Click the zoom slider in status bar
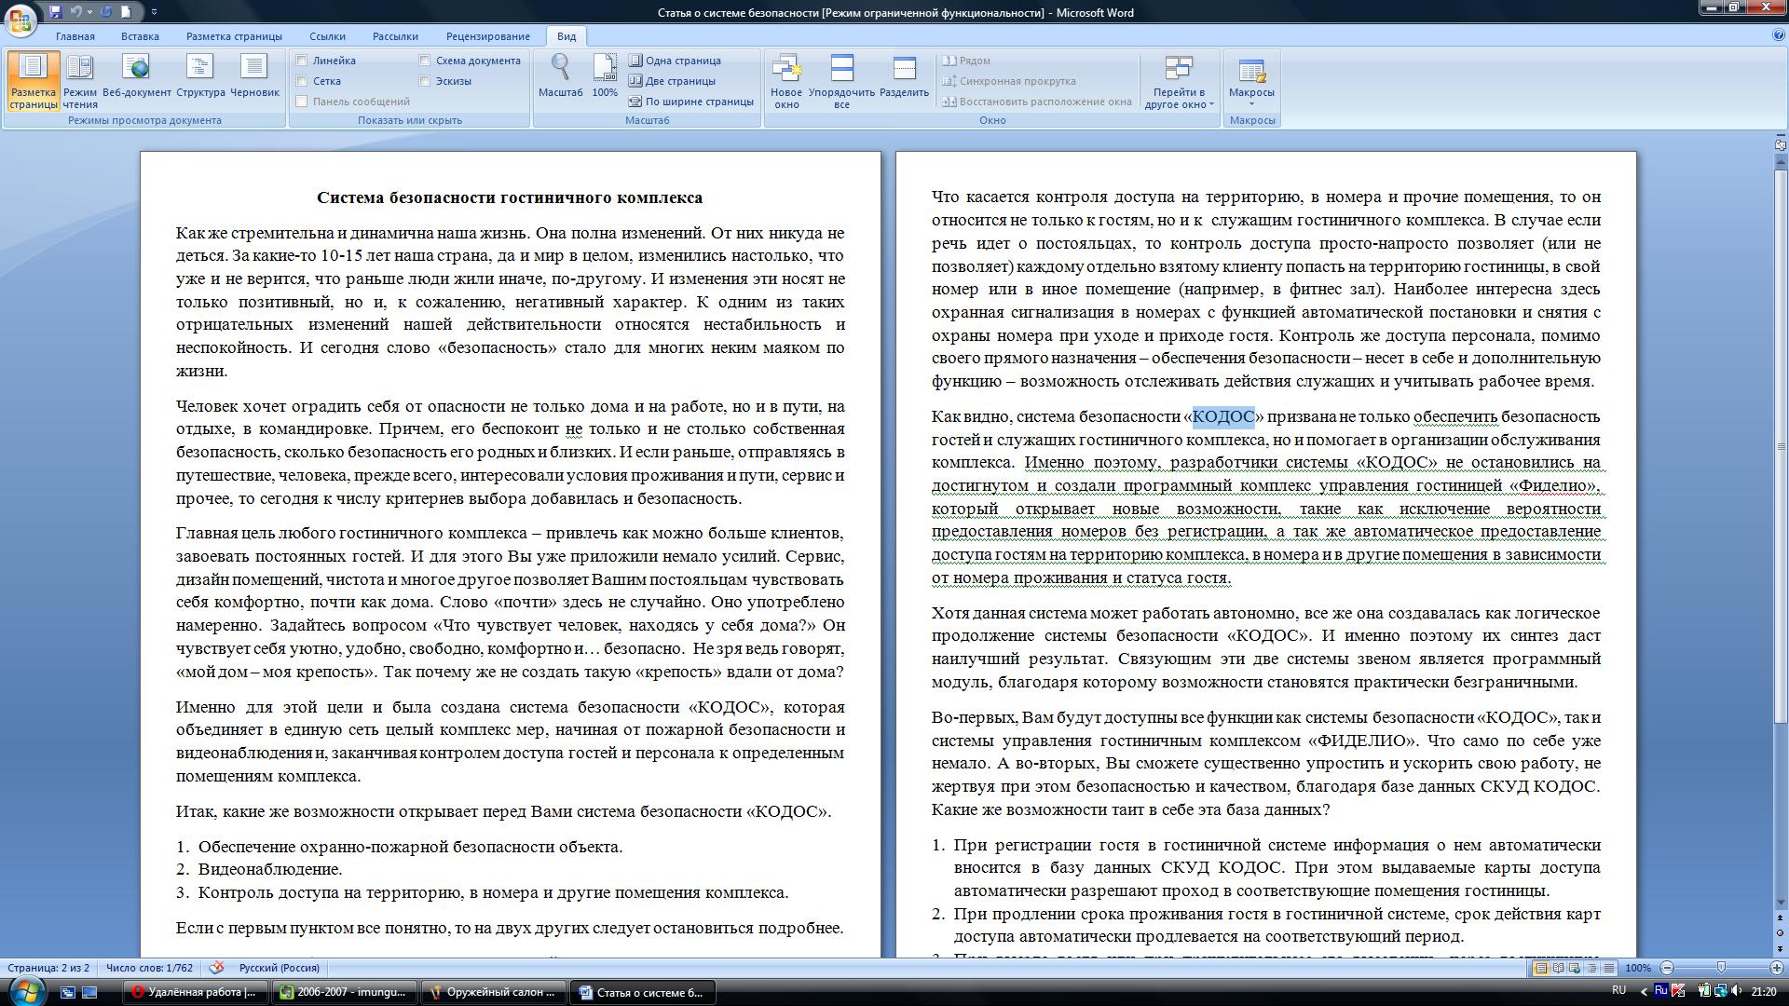 coord(1721,968)
